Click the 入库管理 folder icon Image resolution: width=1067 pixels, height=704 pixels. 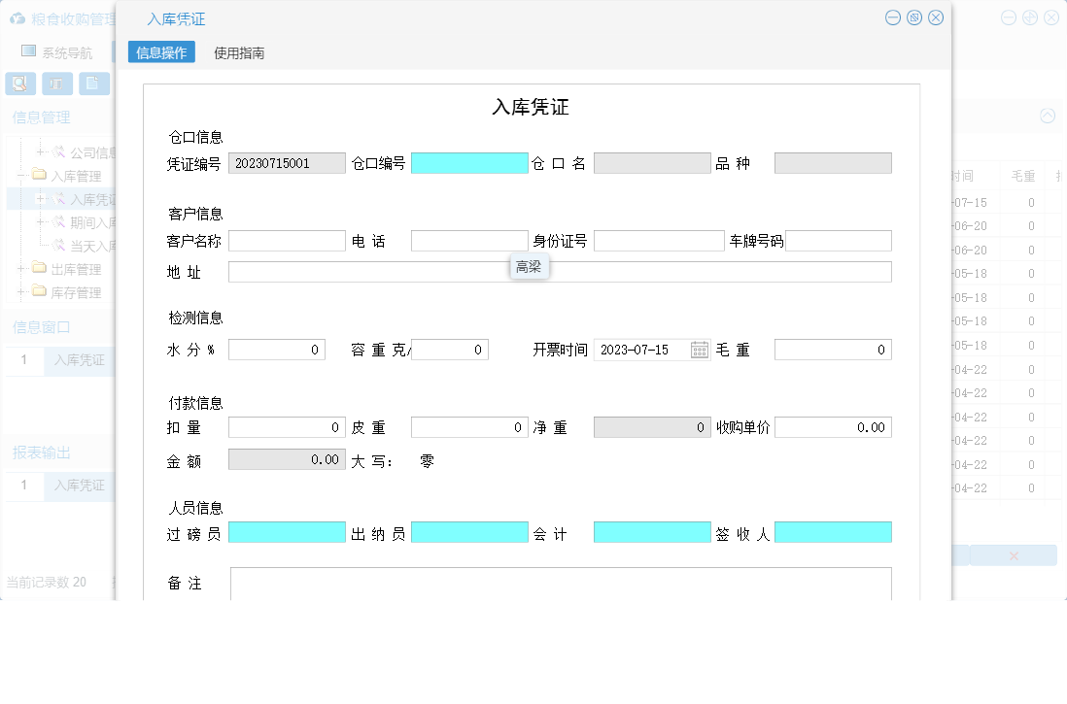click(39, 173)
